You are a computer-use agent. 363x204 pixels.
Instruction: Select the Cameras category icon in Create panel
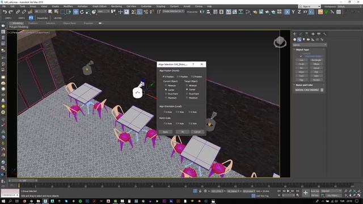point(308,40)
